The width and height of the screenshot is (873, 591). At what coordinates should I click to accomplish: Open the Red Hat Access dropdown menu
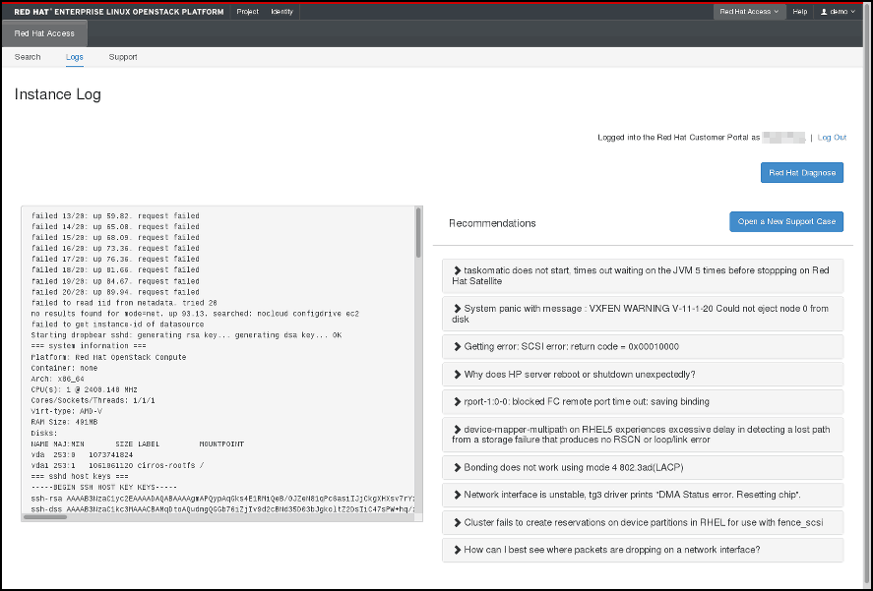pyautogui.click(x=749, y=12)
